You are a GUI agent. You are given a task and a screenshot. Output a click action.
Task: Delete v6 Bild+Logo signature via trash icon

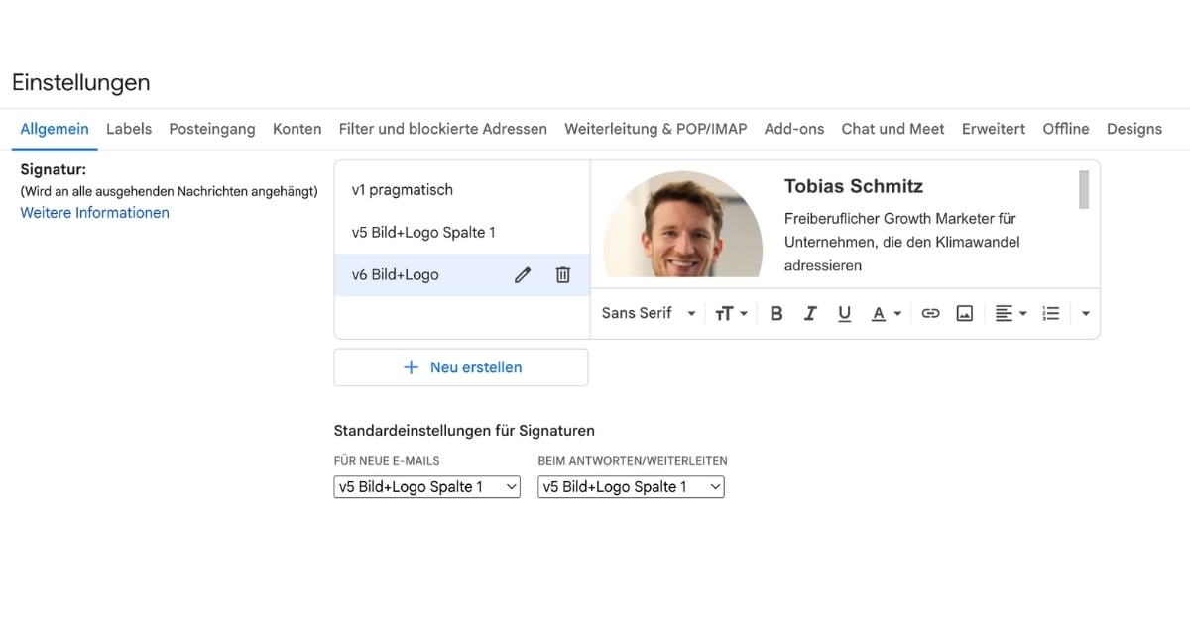click(562, 275)
